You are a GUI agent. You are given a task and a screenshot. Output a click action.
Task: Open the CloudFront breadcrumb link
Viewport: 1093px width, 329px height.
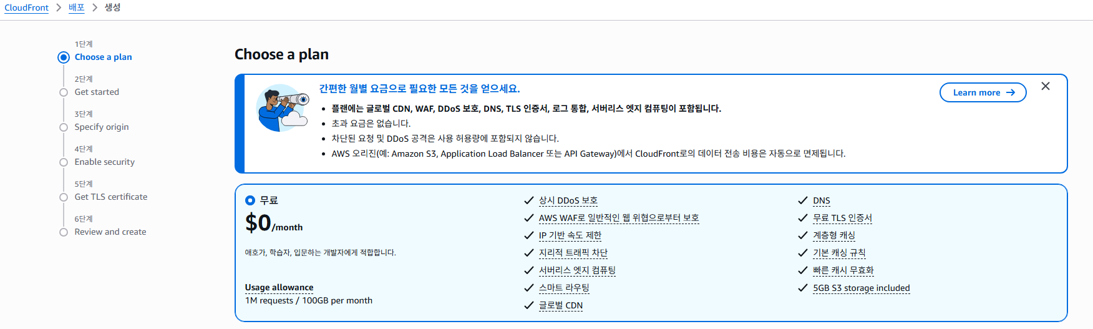click(26, 7)
